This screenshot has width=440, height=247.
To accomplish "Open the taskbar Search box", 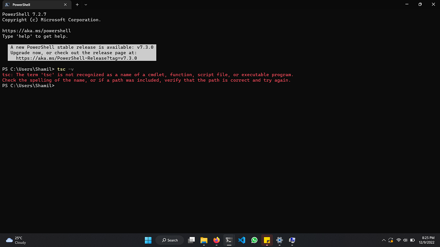I will pos(169,240).
